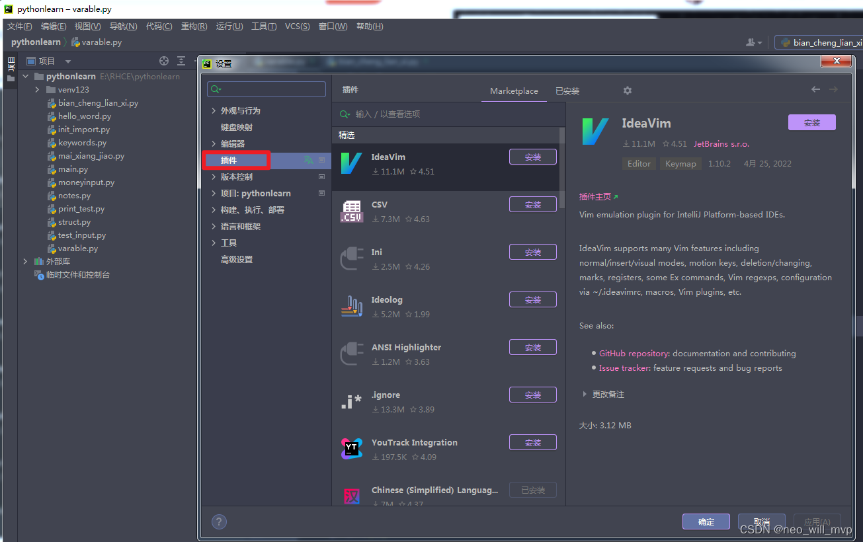Expand 外部库 node in project tree
The image size is (863, 542).
(x=26, y=261)
